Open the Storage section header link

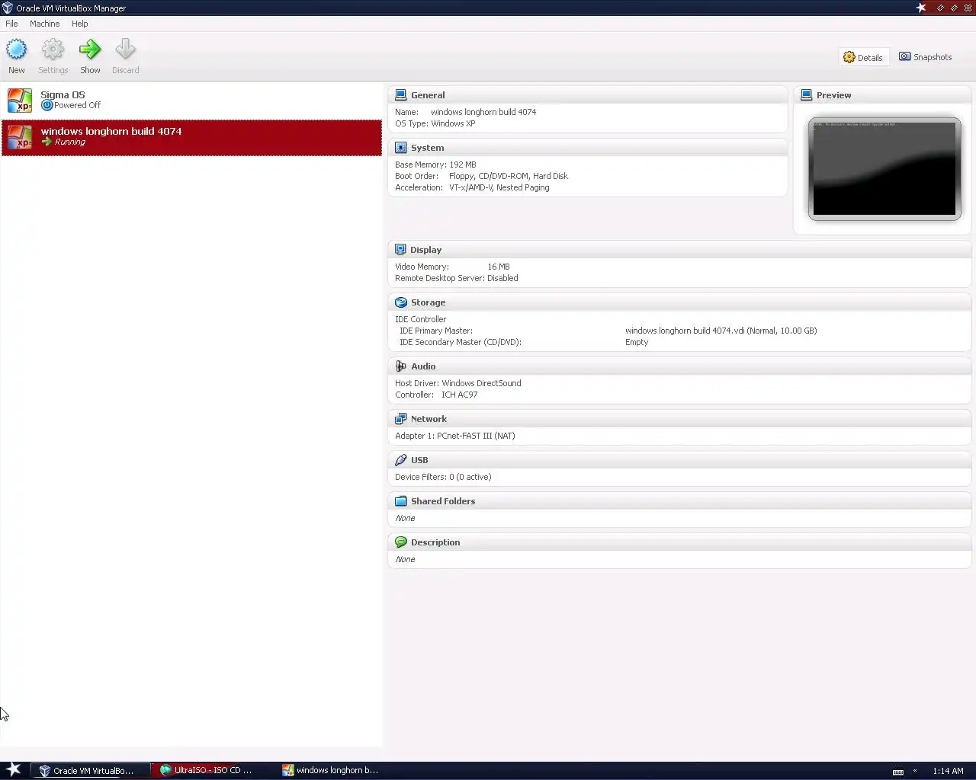[x=428, y=302]
